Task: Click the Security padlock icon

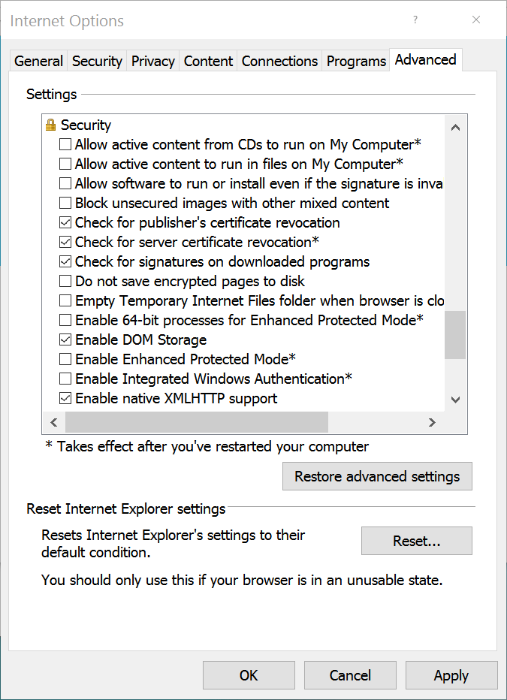Action: pos(51,125)
